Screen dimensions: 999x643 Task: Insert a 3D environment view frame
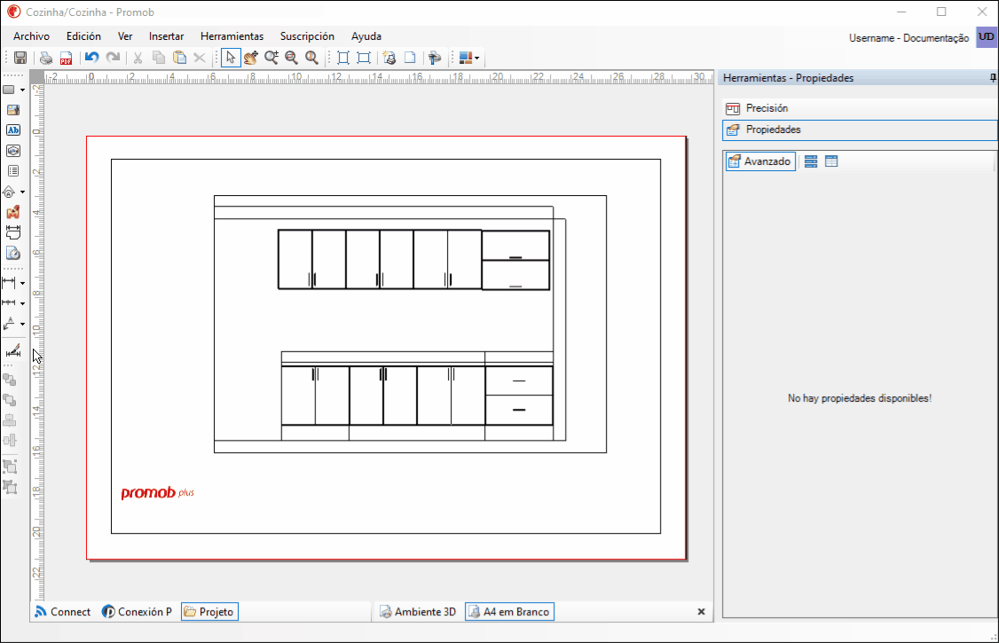12,151
